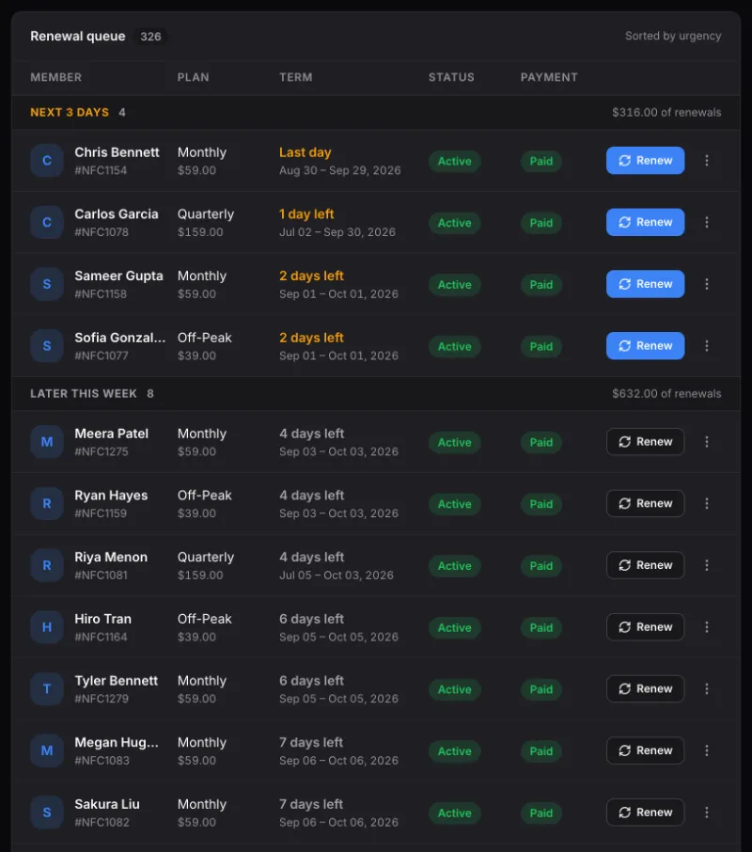The height and width of the screenshot is (852, 752).
Task: Open the overflow menu for Ryan Hayes
Action: (706, 504)
